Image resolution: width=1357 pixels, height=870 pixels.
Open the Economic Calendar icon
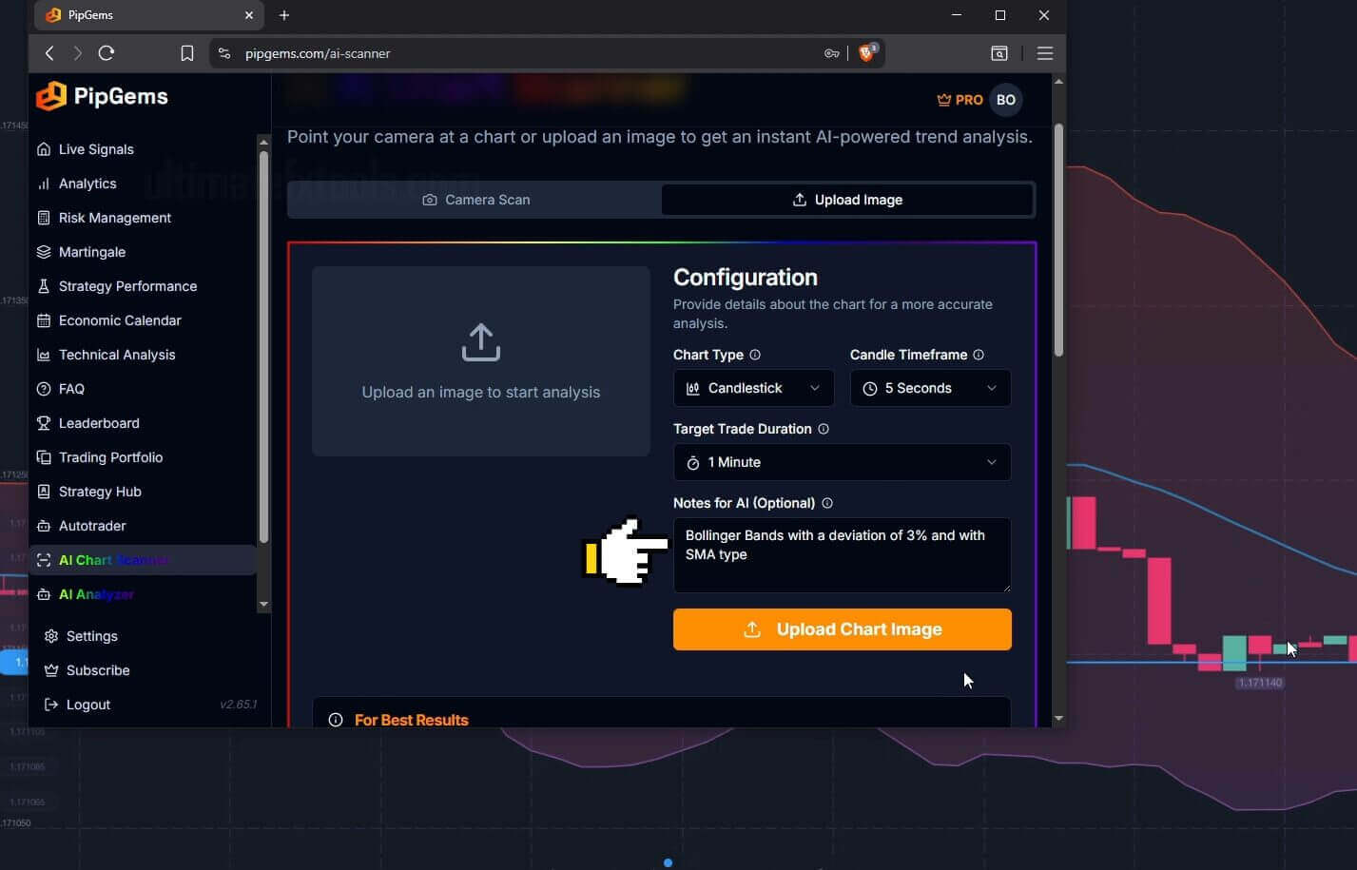click(44, 320)
